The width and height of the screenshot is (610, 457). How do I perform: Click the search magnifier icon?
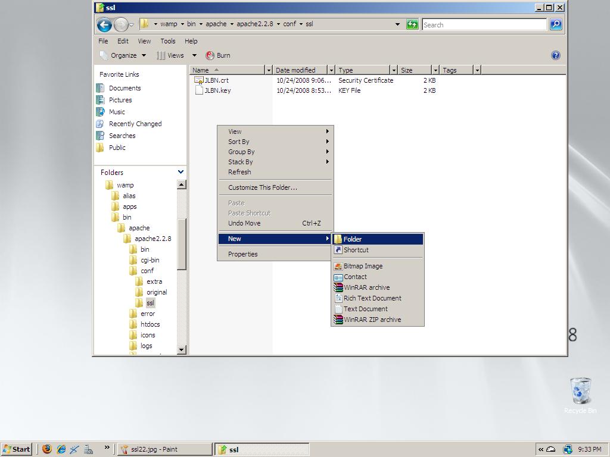(556, 24)
